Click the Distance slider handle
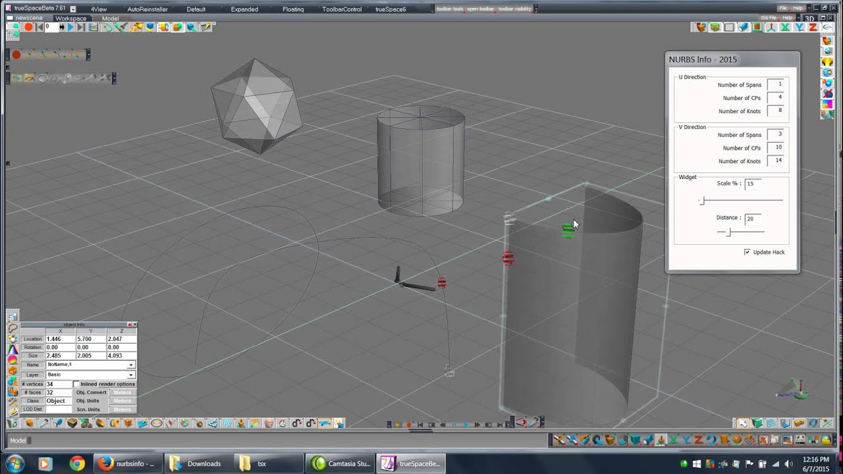The height and width of the screenshot is (474, 843). tap(728, 232)
